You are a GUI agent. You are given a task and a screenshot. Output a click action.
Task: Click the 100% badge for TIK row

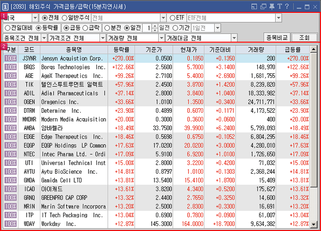point(11,84)
